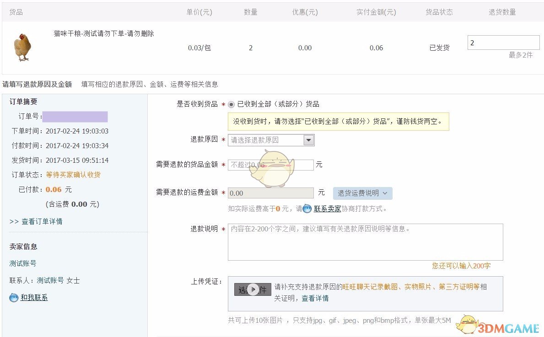Click 查看详情 in the upload hint
The height and width of the screenshot is (337, 544).
click(x=315, y=298)
